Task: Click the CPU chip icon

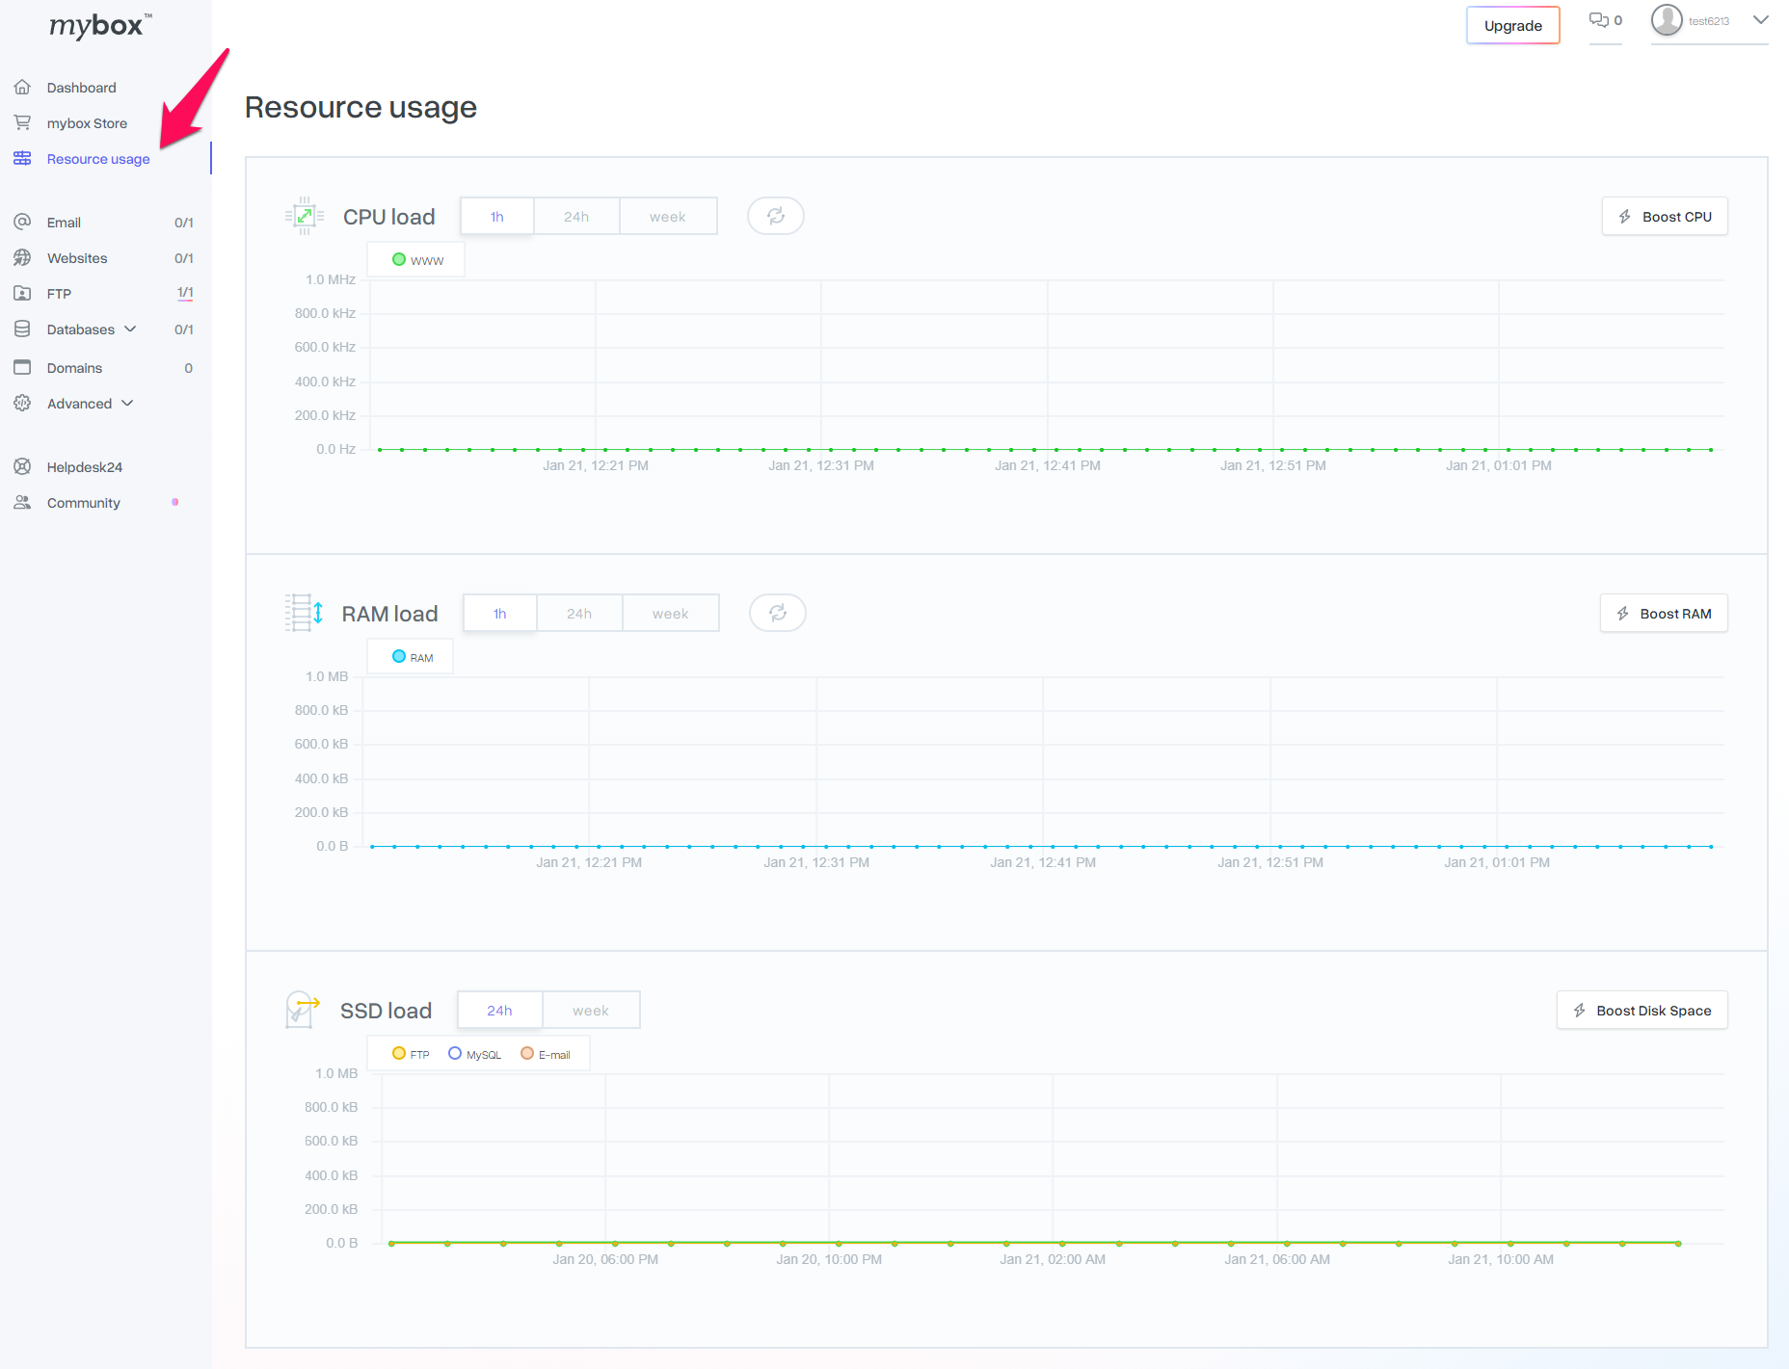Action: 305,216
